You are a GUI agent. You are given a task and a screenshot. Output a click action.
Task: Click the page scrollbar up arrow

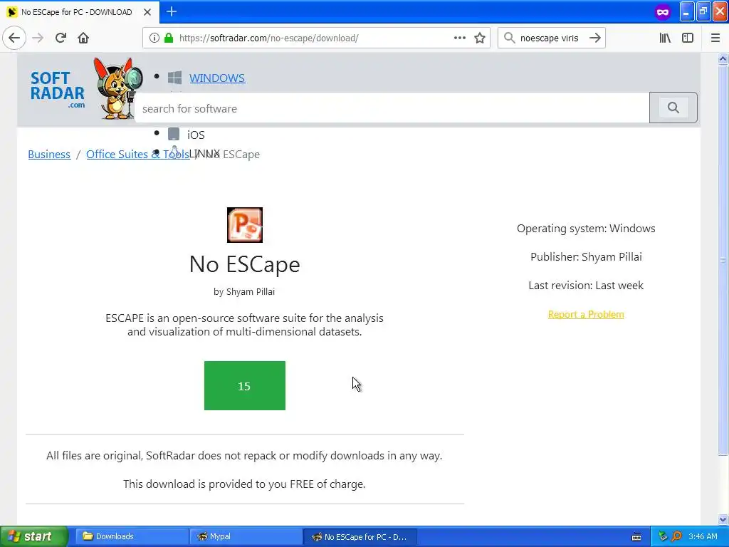point(723,58)
